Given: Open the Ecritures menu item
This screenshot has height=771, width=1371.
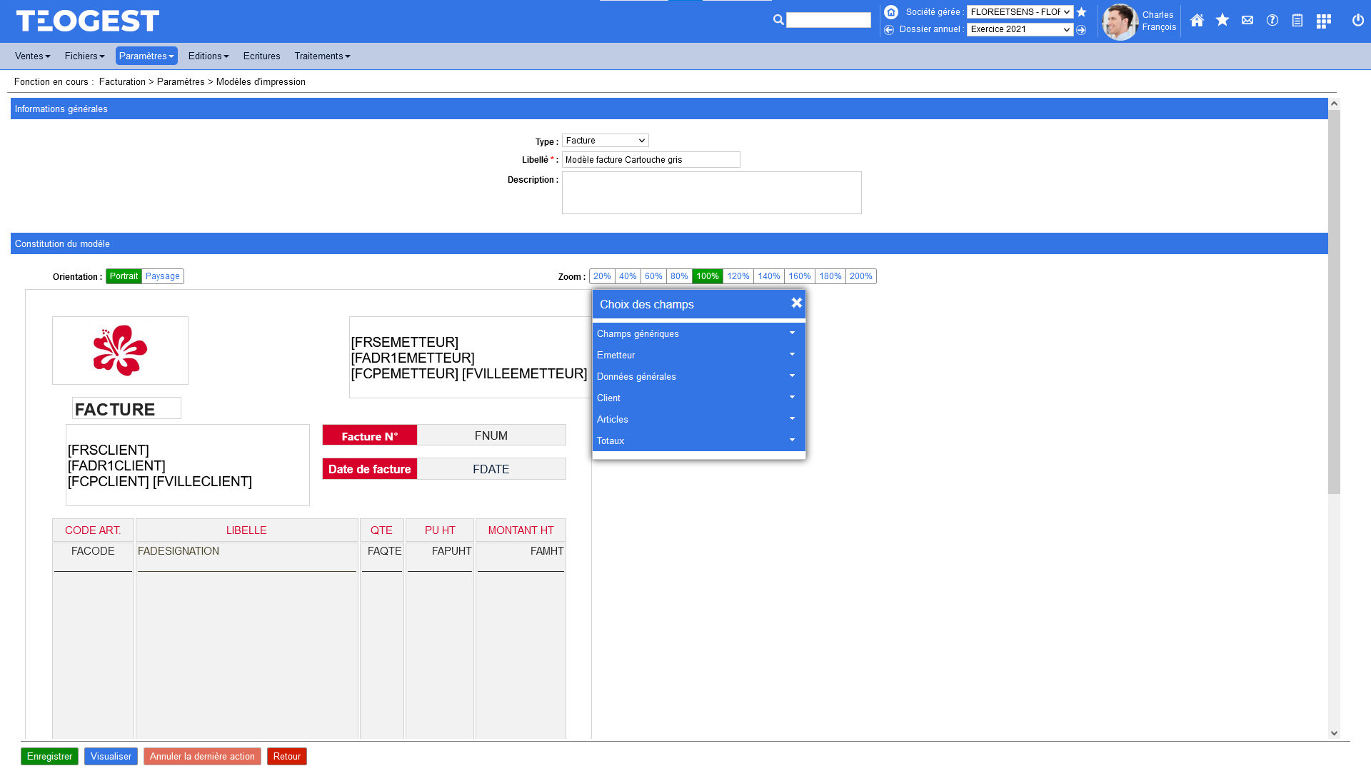Looking at the screenshot, I should pos(261,56).
